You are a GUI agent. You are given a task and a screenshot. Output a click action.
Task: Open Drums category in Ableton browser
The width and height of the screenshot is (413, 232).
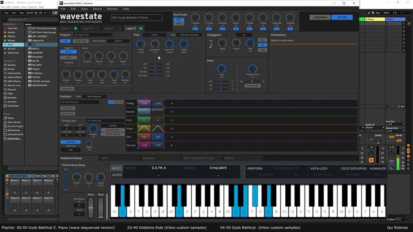(x=11, y=69)
